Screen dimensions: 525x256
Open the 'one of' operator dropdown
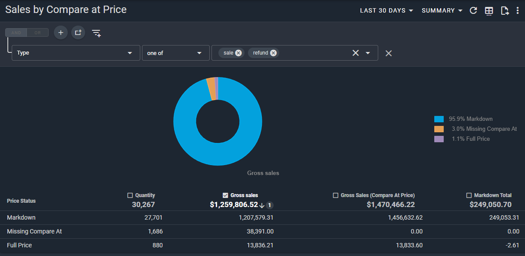click(x=175, y=53)
